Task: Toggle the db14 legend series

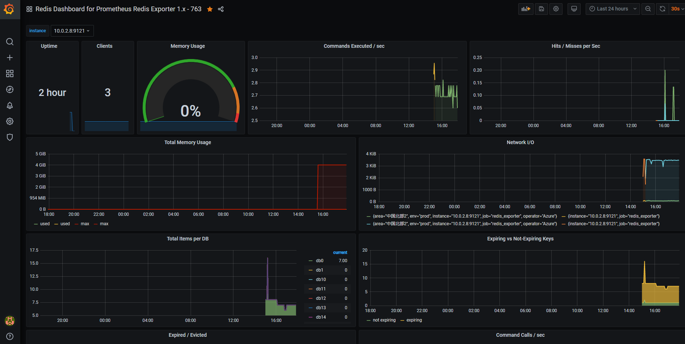Action: 321,317
